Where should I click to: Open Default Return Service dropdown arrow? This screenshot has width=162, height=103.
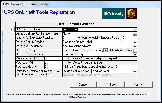pyautogui.click(x=135, y=42)
